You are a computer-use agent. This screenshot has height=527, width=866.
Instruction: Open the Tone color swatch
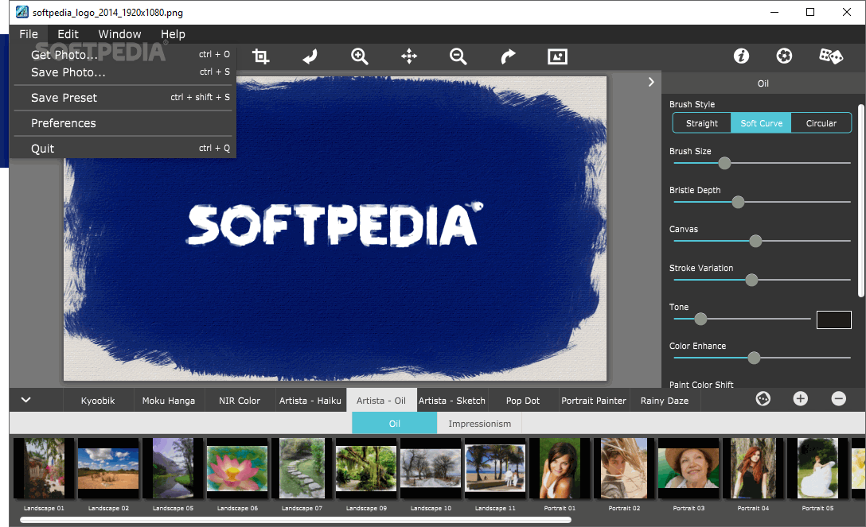(834, 320)
